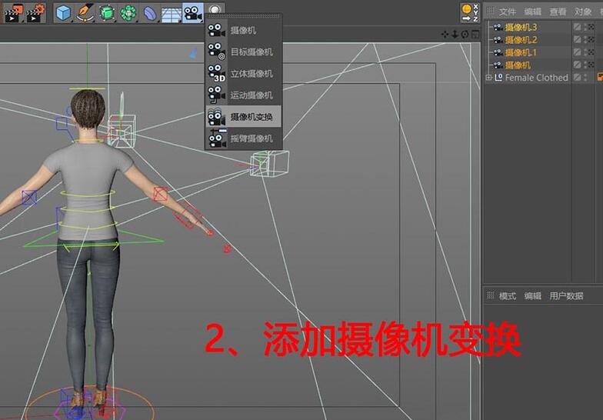Click the Floor environment object icon
This screenshot has height=420, width=603.
(171, 15)
